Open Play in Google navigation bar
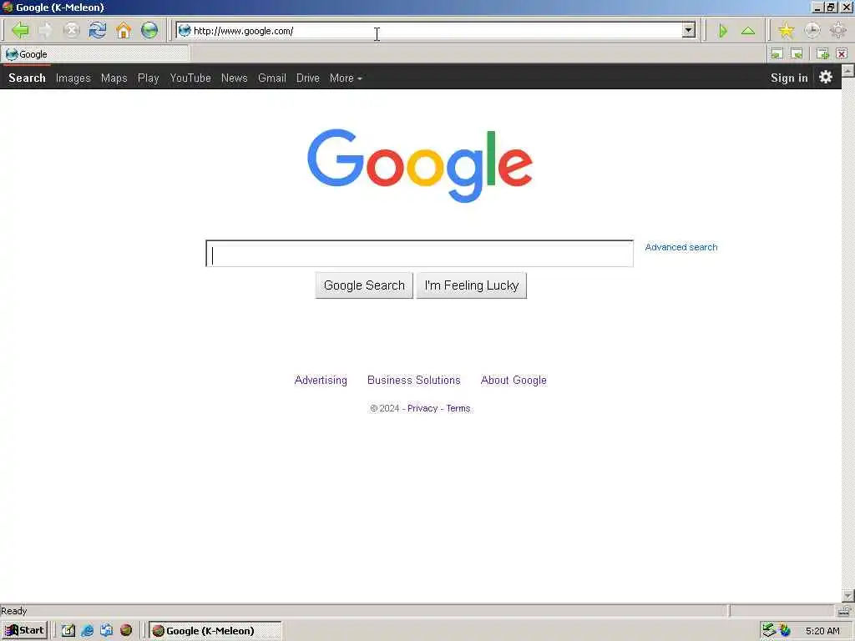 point(149,78)
